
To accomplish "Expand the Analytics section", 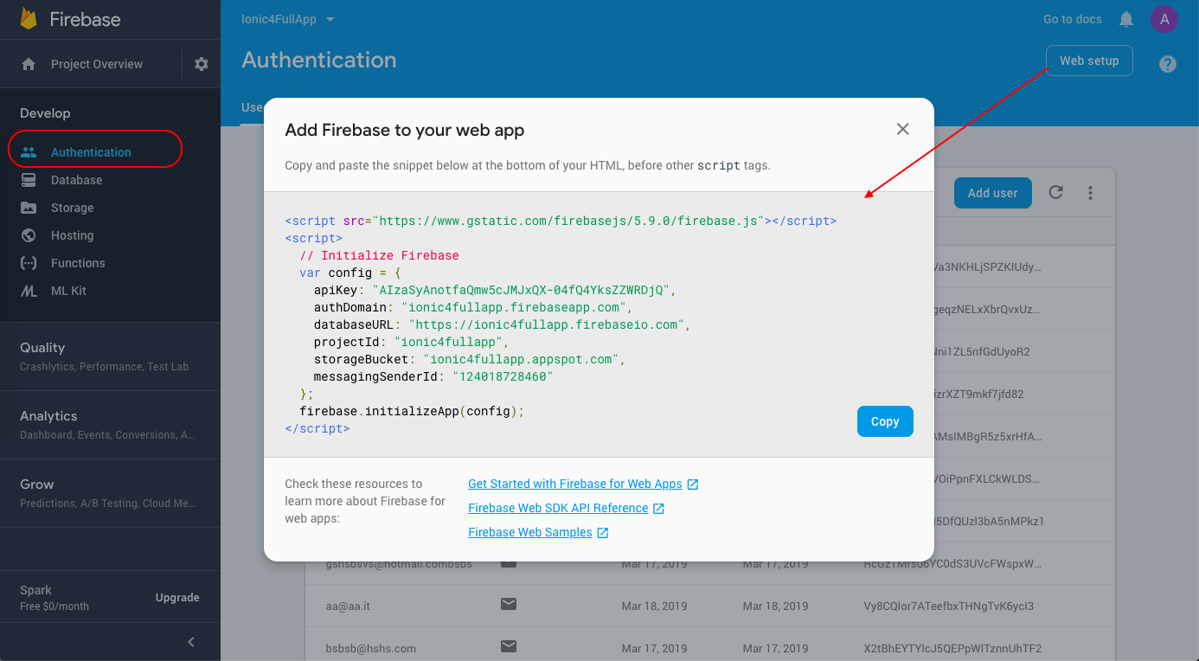I will click(110, 424).
